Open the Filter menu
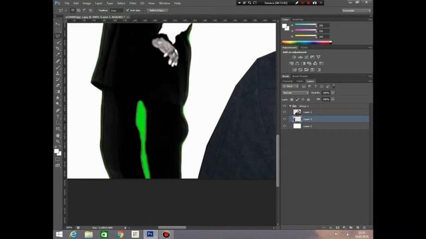The height and width of the screenshot is (239, 426). click(x=132, y=3)
